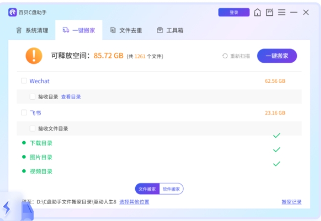Click the checkmark beside 图片目录
This screenshot has width=321, height=221.
(276, 149)
